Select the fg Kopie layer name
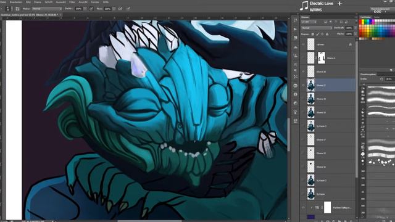 (320, 194)
